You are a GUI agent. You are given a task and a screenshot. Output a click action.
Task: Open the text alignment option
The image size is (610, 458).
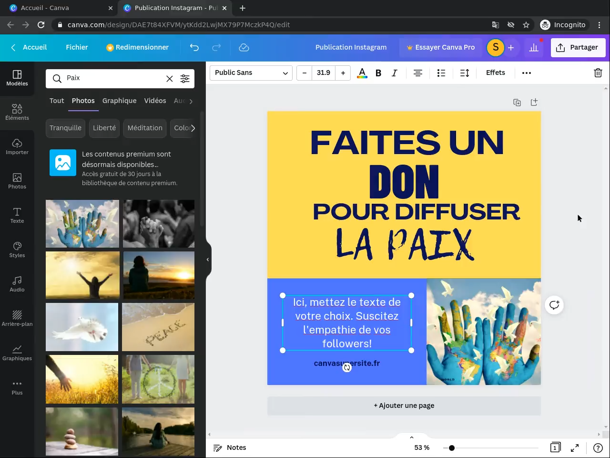pos(418,73)
